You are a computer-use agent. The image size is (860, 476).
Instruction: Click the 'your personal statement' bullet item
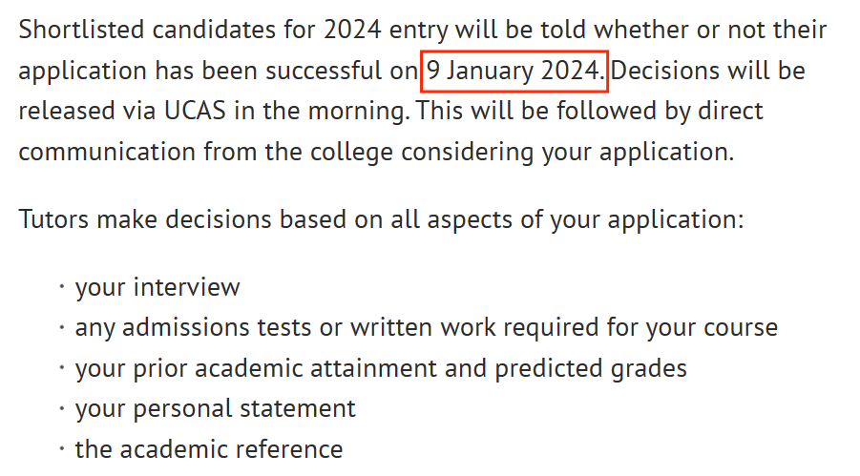click(x=215, y=409)
